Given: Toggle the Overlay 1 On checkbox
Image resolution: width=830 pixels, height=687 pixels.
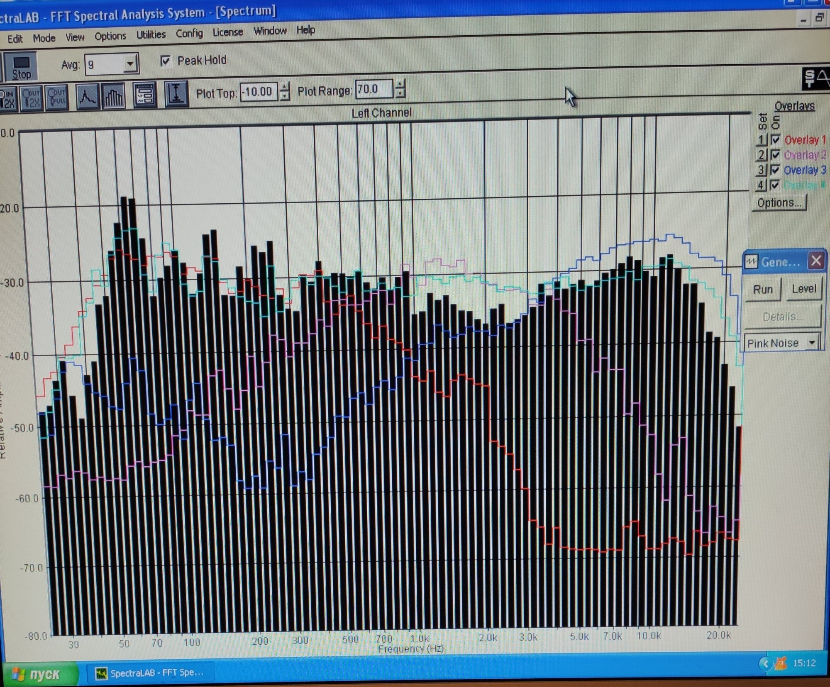Looking at the screenshot, I should 775,140.
